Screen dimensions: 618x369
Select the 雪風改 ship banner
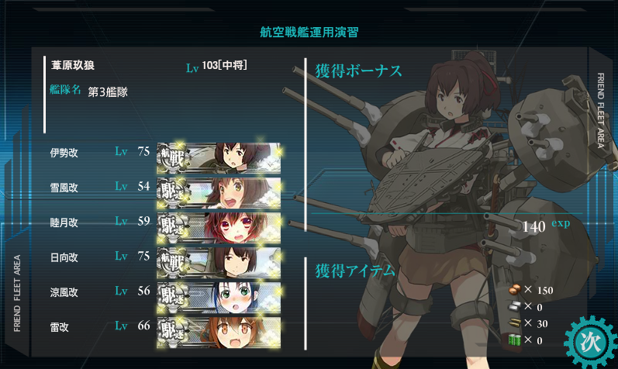tap(219, 193)
